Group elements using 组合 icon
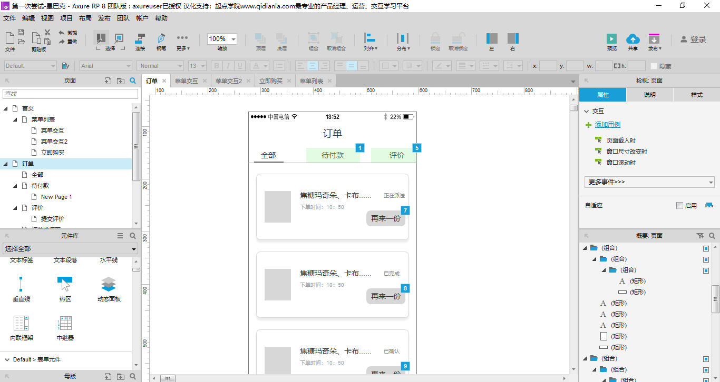Screen dimensions: 720x382 point(313,39)
